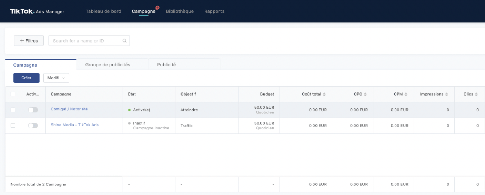The width and height of the screenshot is (485, 195).
Task: Sort by CPC column arrows
Action: coord(365,94)
